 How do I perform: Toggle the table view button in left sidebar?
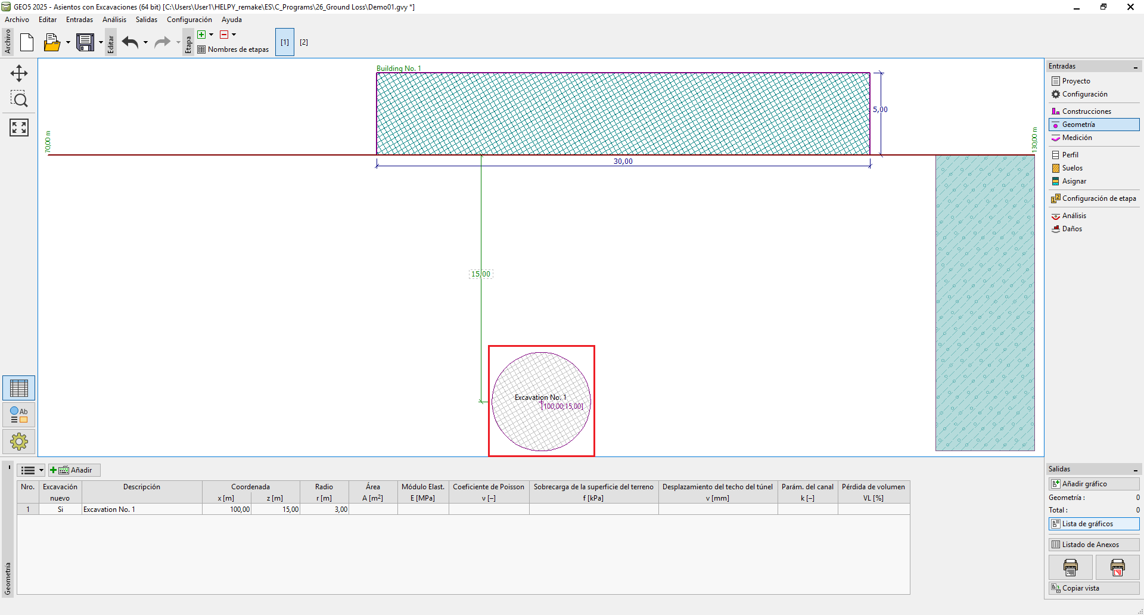point(19,388)
